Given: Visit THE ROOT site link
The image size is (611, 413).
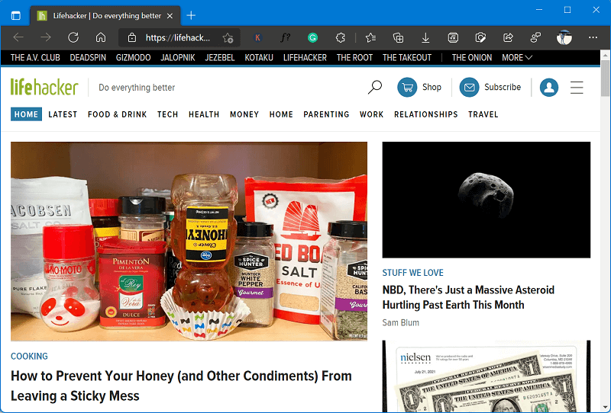Looking at the screenshot, I should (x=354, y=58).
